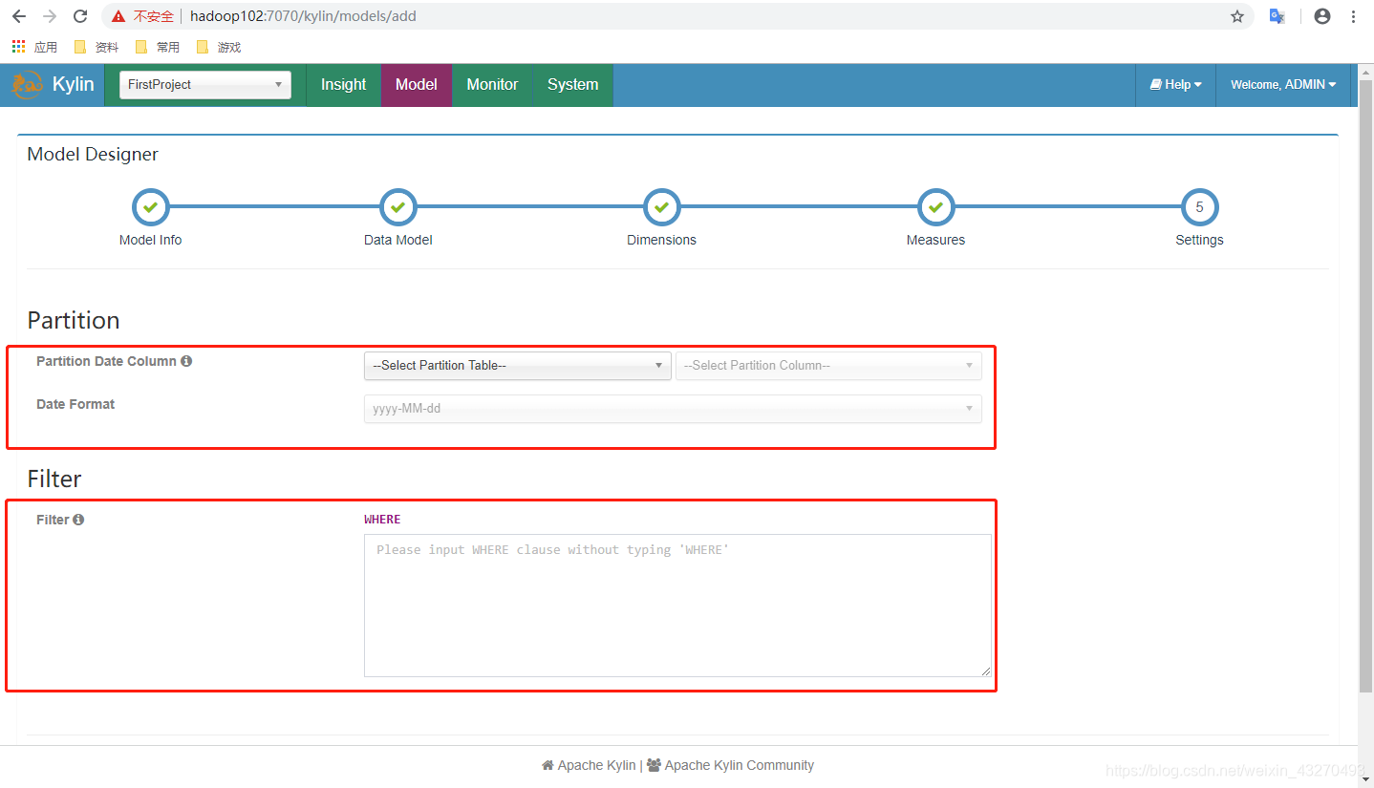Click the Partition Date Column info icon
Image resolution: width=1374 pixels, height=788 pixels.
(186, 361)
